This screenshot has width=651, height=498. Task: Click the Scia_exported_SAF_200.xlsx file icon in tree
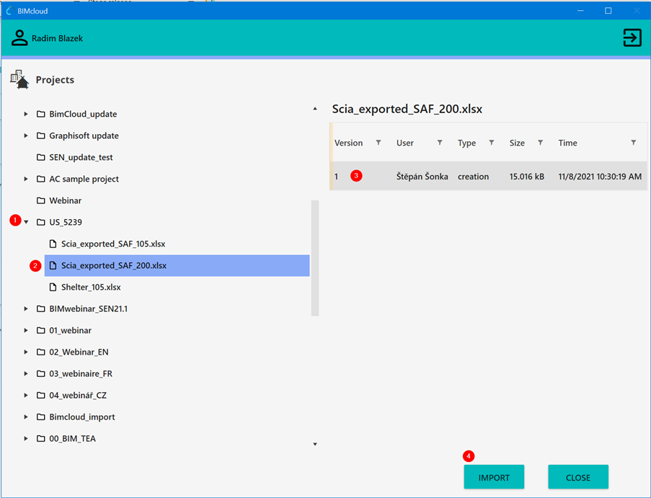click(53, 265)
